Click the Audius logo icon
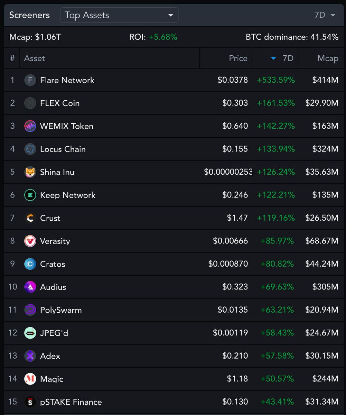Image resolution: width=346 pixels, height=415 pixels. click(30, 287)
